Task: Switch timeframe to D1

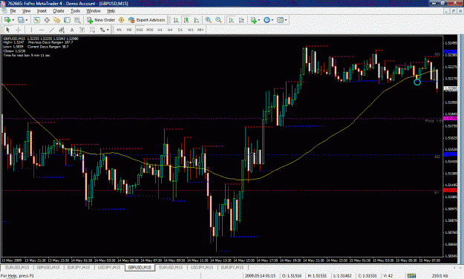Action: [x=180, y=30]
